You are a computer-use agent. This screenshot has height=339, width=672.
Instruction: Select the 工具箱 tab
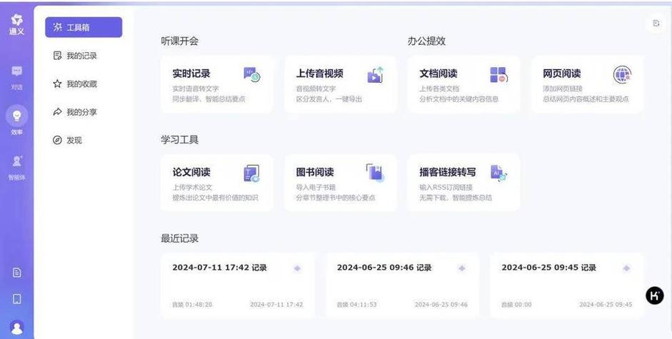[84, 27]
